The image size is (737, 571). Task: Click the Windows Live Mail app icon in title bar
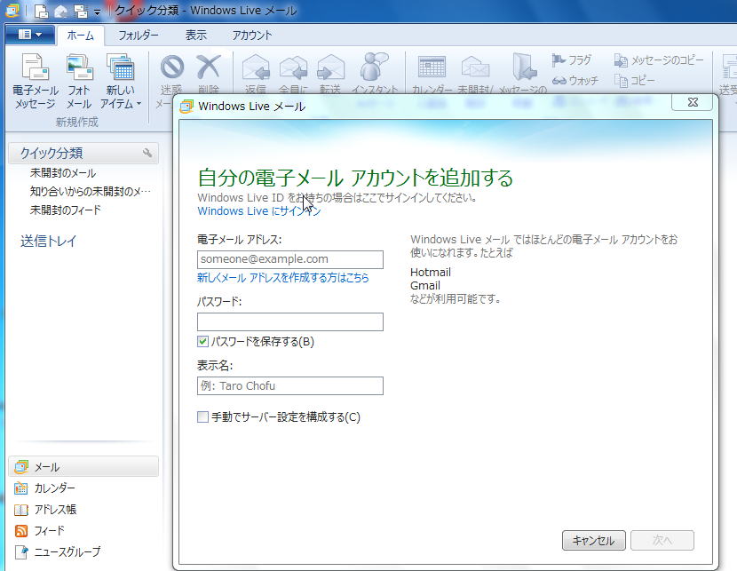(x=12, y=11)
